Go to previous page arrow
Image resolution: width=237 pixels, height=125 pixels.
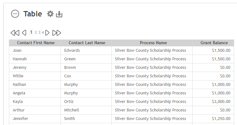[x=24, y=33]
